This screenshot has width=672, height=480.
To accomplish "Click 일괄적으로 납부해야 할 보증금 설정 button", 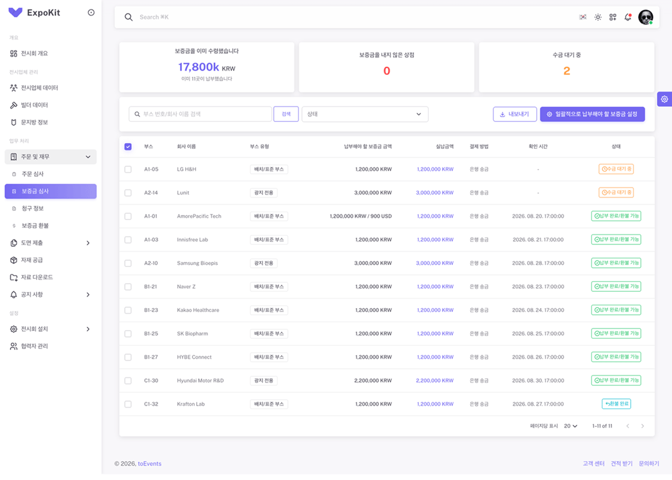I will 592,114.
